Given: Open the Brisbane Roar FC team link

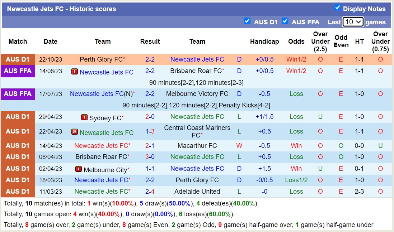Looking at the screenshot, I should [196, 72].
